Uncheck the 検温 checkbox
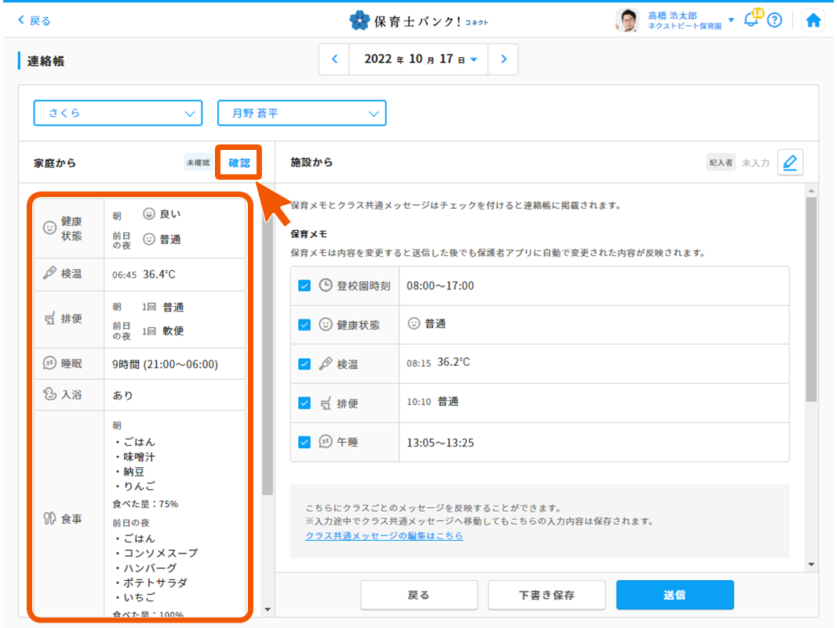Viewport: 837px width, 628px height. (304, 364)
